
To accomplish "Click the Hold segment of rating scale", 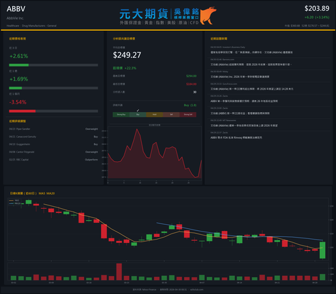I will (155, 115).
